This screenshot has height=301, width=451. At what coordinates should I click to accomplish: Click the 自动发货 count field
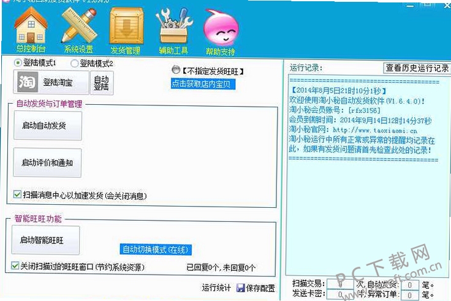pos(409,285)
